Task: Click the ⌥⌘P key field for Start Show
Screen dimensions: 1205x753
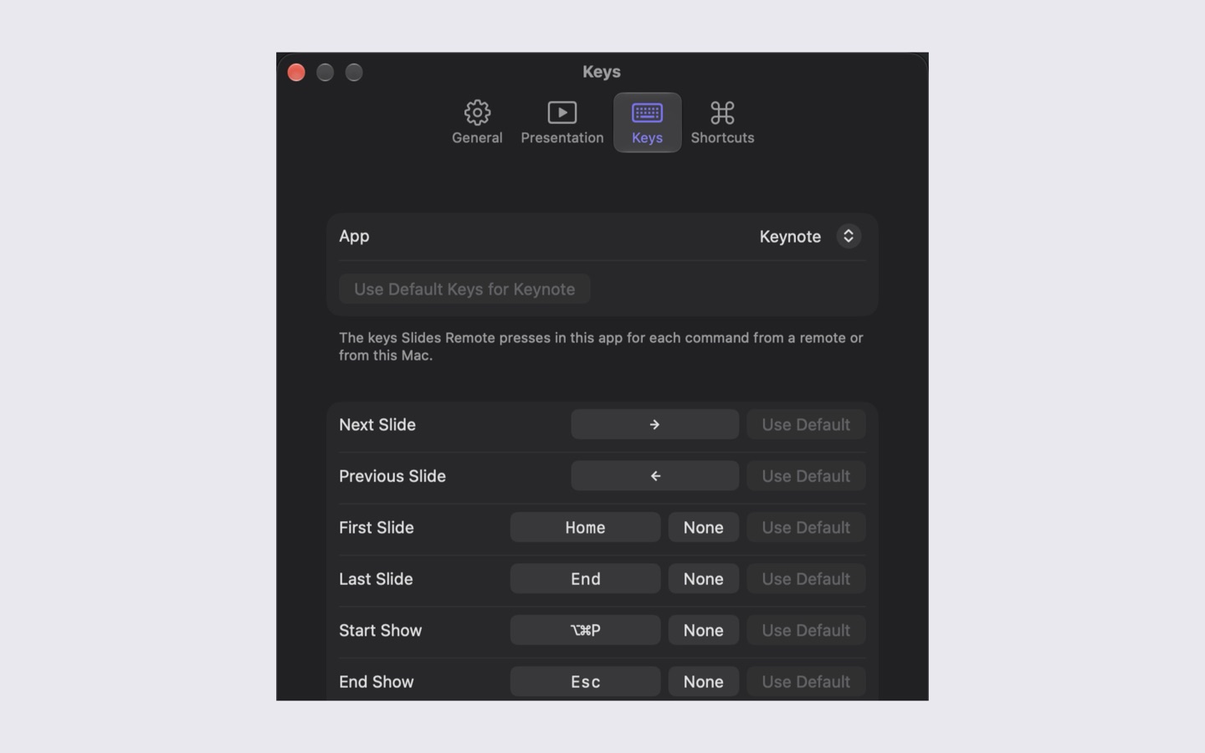Action: click(585, 630)
